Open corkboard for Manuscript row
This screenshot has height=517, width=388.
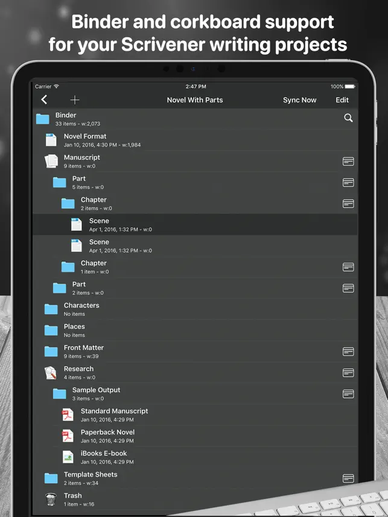pyautogui.click(x=348, y=161)
